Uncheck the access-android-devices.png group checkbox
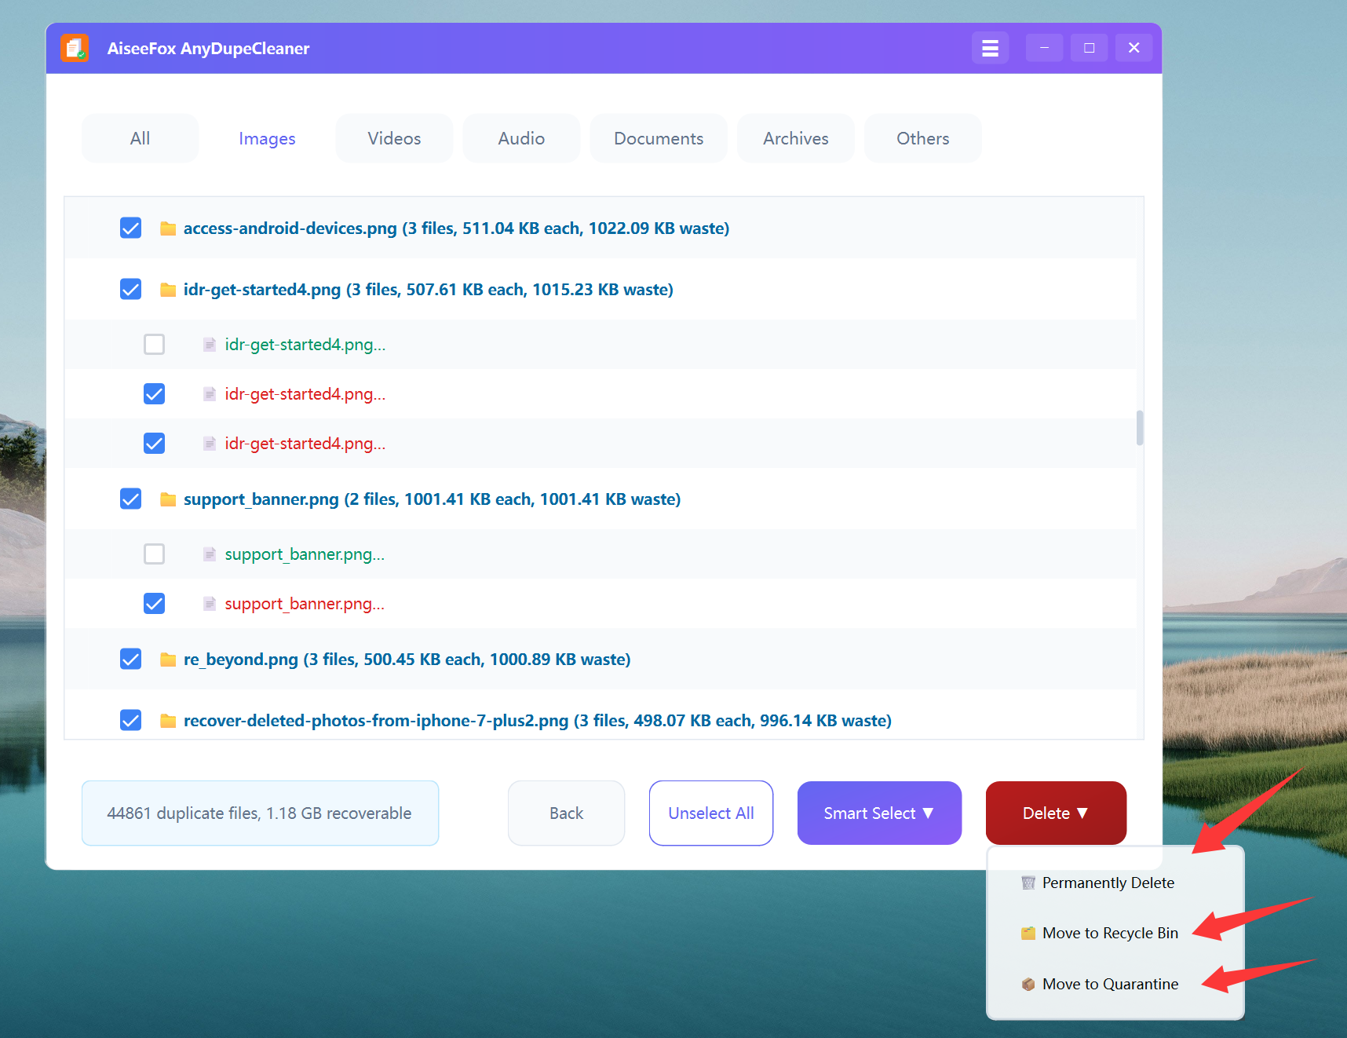 click(x=131, y=228)
